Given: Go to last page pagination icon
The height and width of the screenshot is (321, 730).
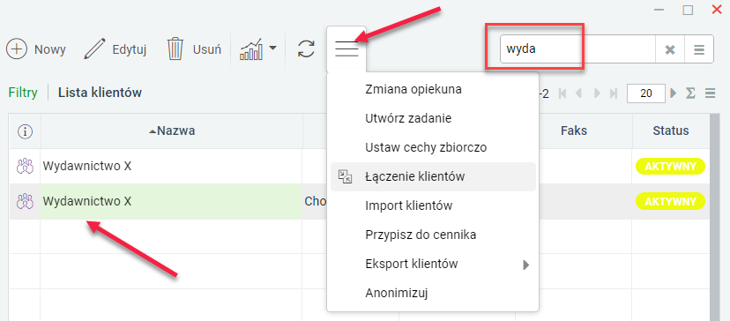Looking at the screenshot, I should coord(614,93).
